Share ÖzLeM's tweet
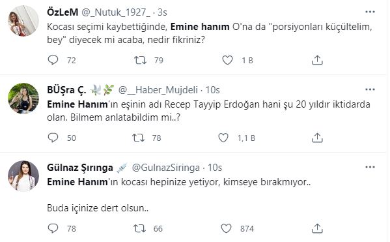The width and height of the screenshot is (390, 242). tap(317, 60)
